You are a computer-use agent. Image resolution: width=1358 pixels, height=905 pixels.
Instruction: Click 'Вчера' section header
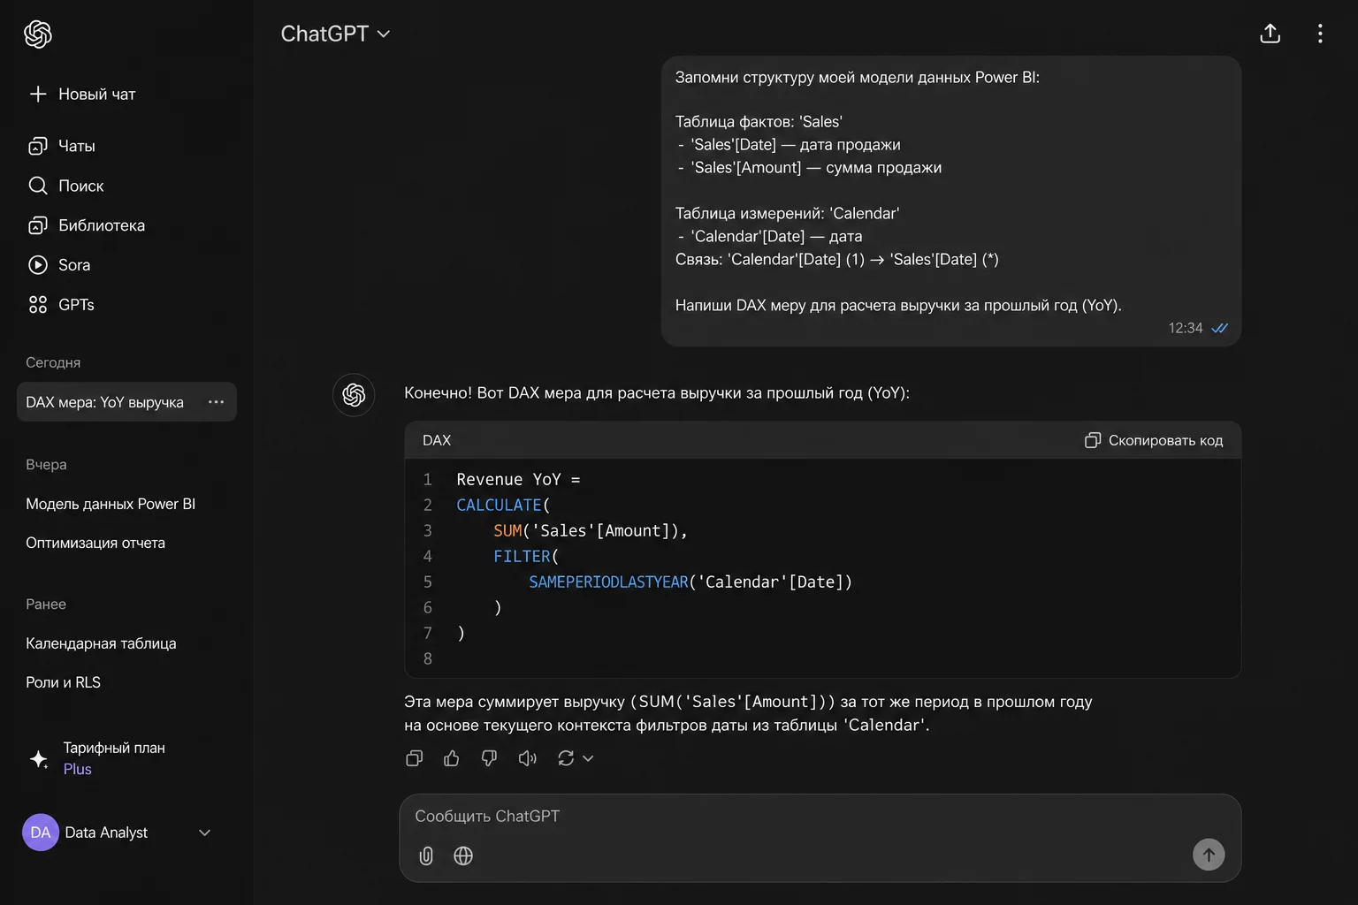pos(46,464)
